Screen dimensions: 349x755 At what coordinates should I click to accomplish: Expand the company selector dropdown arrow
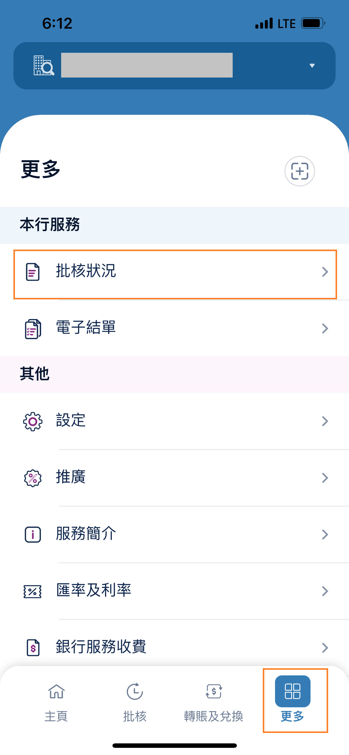(312, 66)
